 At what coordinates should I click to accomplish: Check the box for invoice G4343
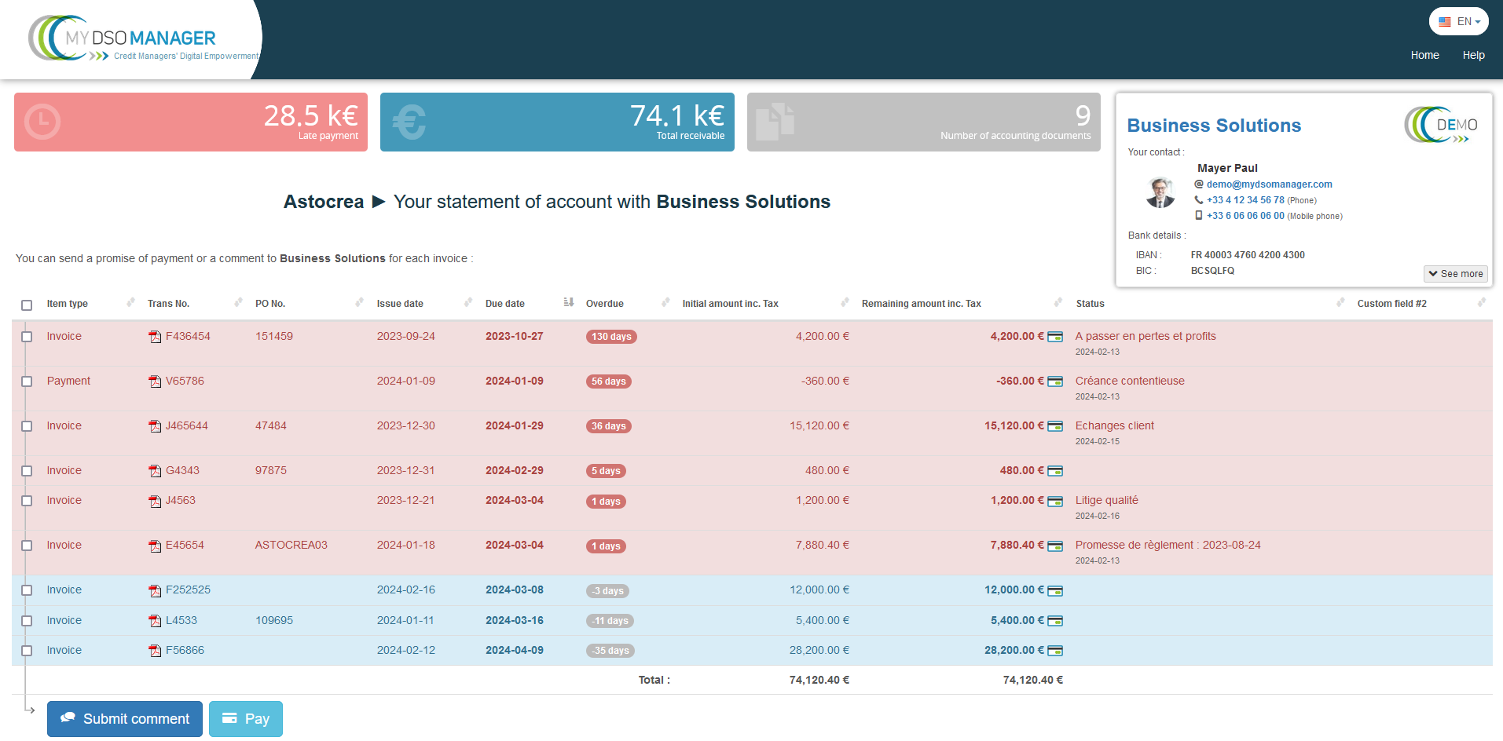point(27,471)
